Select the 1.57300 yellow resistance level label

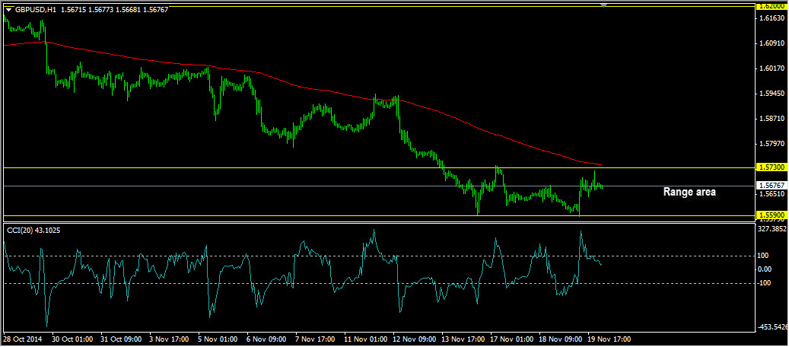coord(772,167)
